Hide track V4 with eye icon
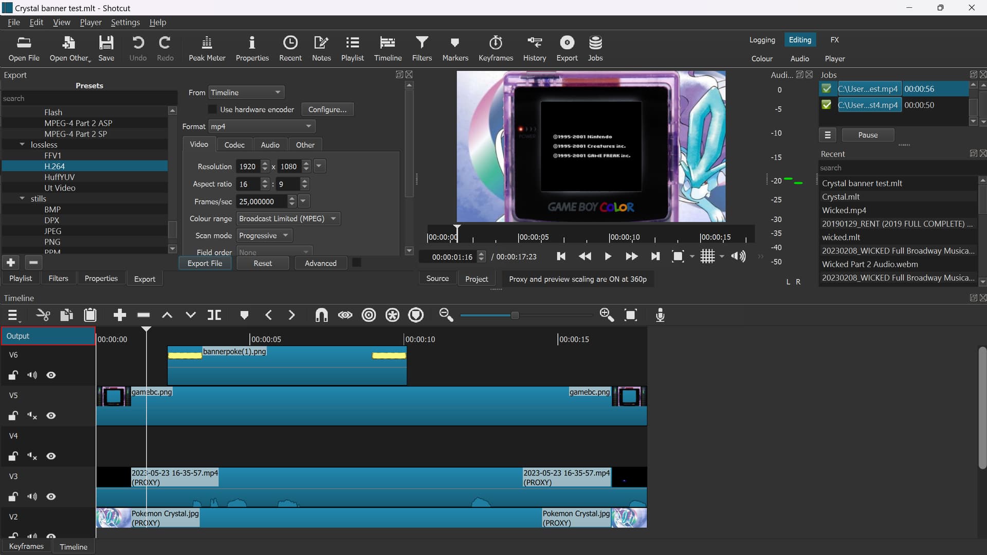 pyautogui.click(x=51, y=456)
